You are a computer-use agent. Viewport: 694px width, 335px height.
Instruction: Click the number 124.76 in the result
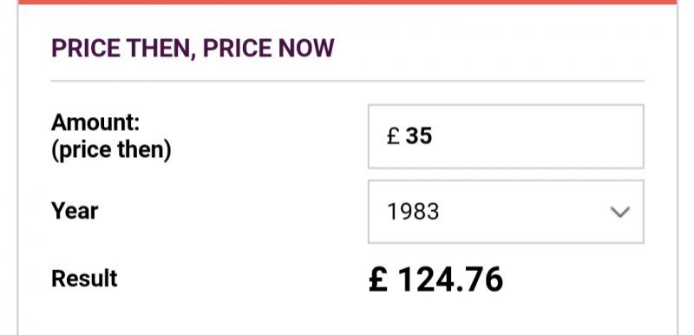tap(450, 279)
